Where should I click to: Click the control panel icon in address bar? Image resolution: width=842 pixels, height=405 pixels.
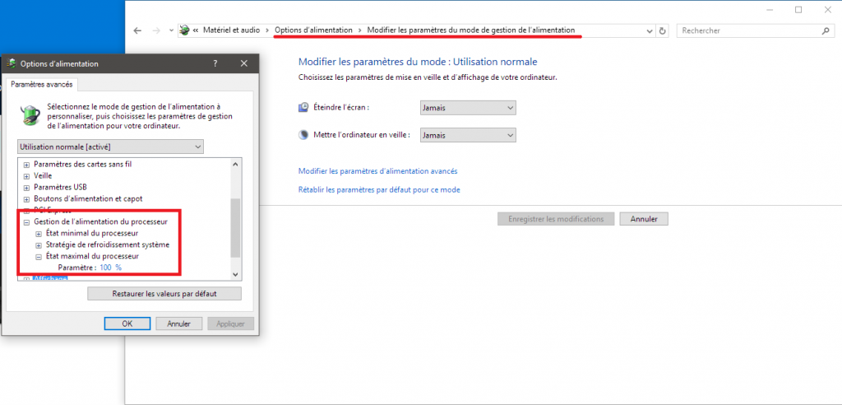[x=185, y=30]
